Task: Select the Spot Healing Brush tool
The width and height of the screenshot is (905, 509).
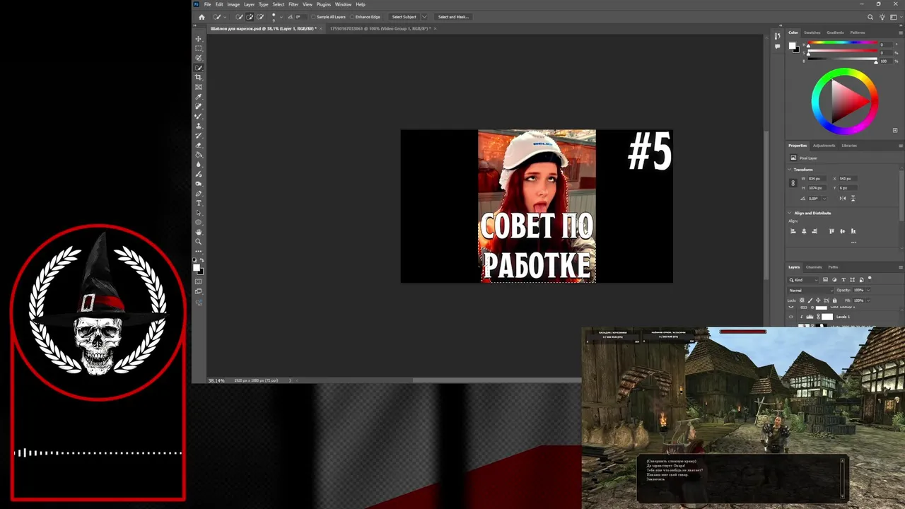Action: pyautogui.click(x=199, y=106)
